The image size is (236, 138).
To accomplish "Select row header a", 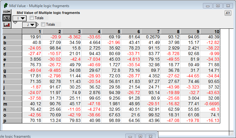I will 12,37.
